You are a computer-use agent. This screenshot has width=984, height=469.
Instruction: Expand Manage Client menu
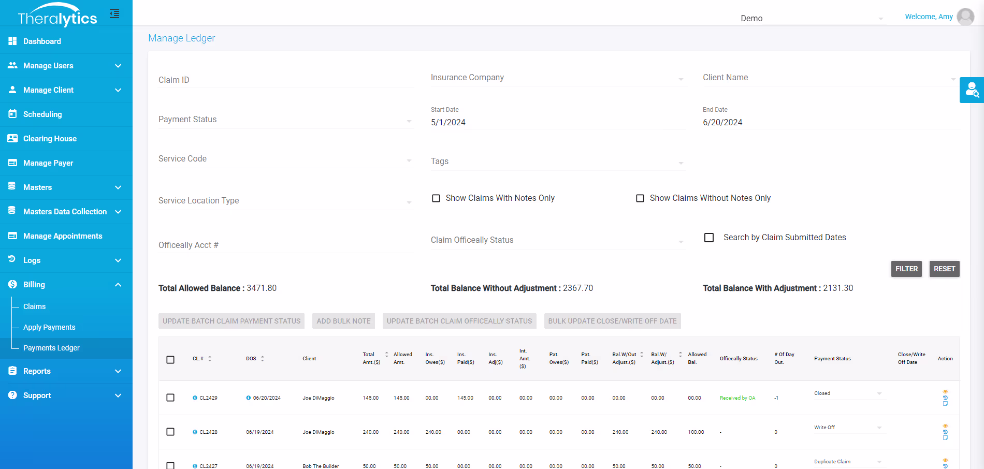click(66, 90)
